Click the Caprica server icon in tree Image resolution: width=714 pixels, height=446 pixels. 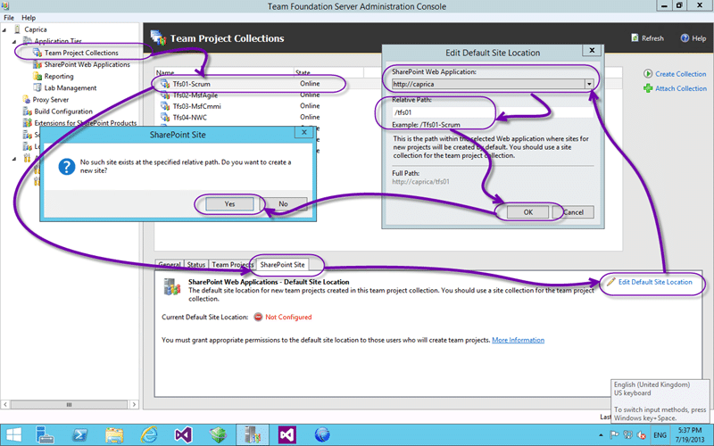point(17,29)
